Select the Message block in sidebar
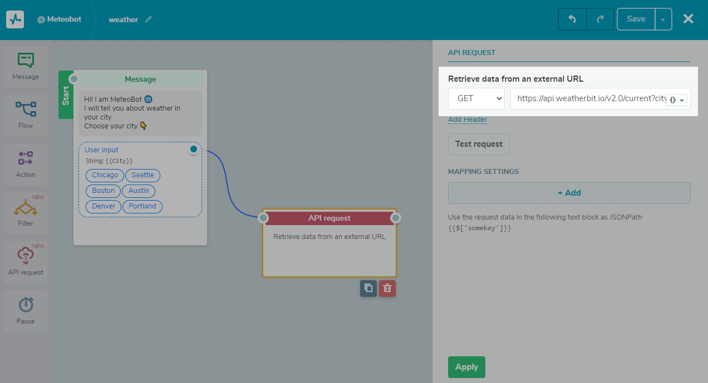Viewport: 708px width, 383px height. coord(26,66)
